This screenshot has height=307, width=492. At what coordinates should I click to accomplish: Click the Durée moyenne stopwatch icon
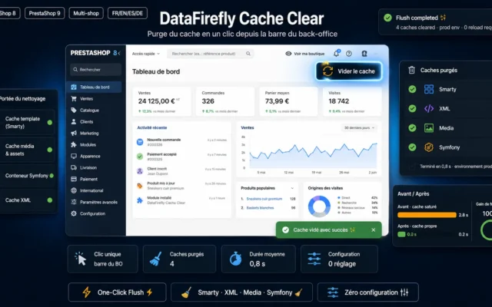[235, 259]
